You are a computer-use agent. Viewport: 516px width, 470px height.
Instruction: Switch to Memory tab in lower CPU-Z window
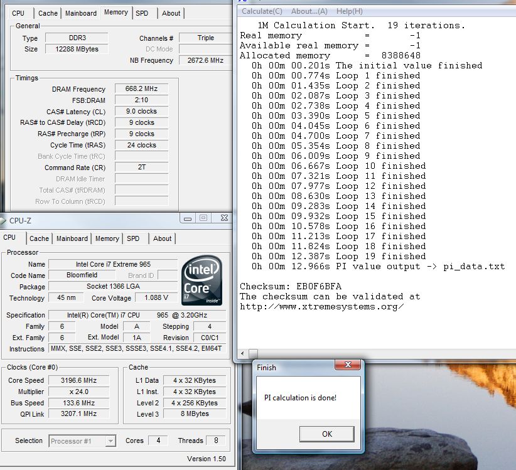107,238
